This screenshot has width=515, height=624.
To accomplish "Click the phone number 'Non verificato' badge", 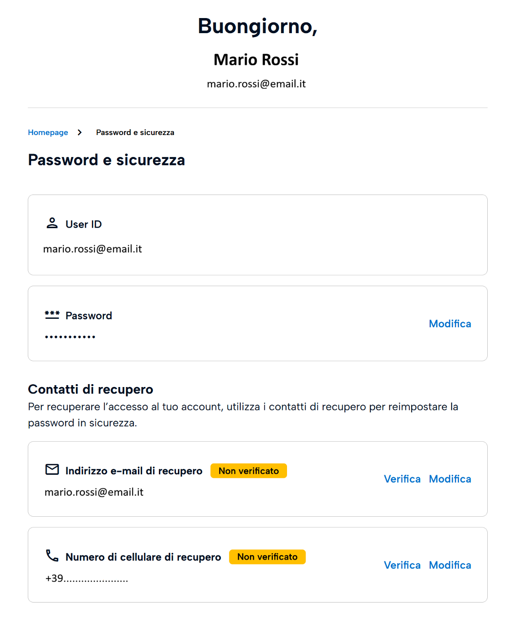I will pos(267,557).
